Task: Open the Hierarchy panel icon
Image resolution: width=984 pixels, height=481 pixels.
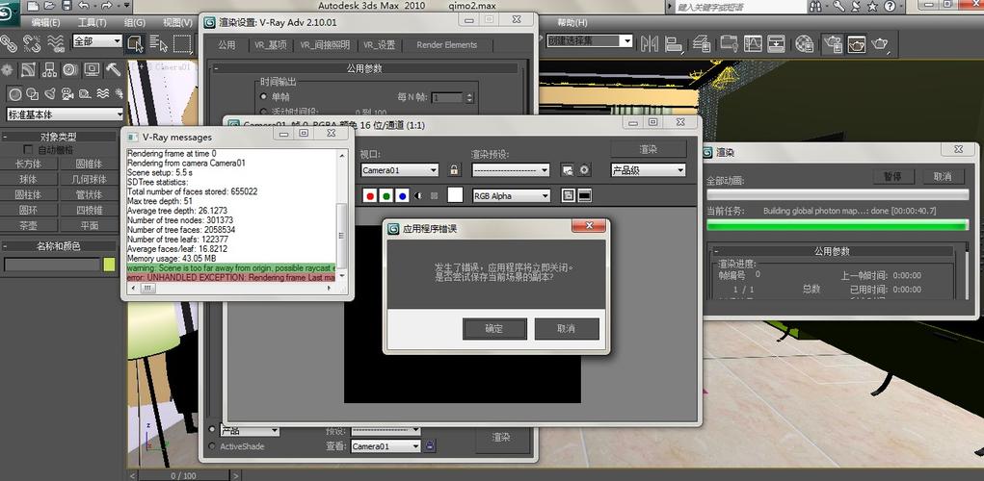Action: [x=48, y=69]
